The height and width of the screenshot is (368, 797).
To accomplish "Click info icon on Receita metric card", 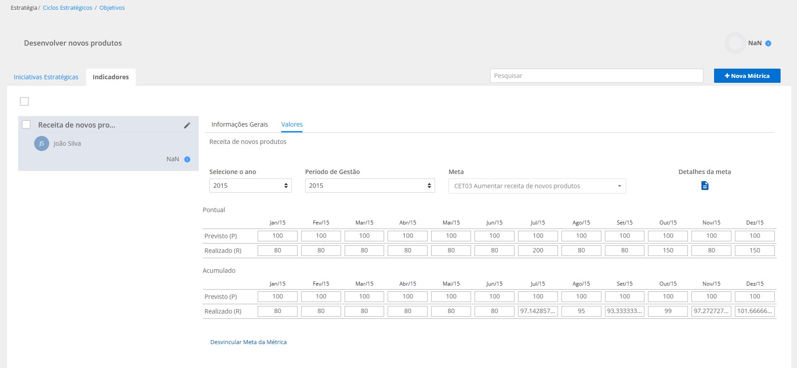I will coord(187,159).
